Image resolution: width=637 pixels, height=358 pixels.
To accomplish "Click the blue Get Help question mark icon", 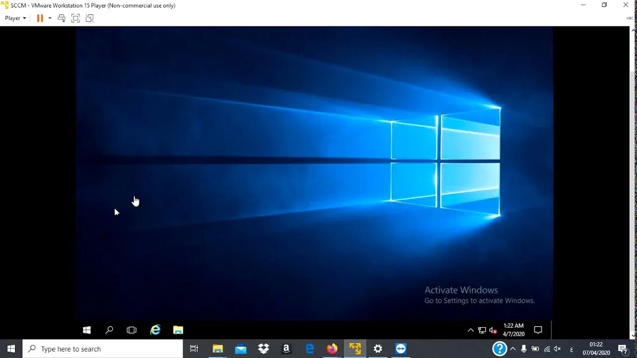I will [499, 349].
